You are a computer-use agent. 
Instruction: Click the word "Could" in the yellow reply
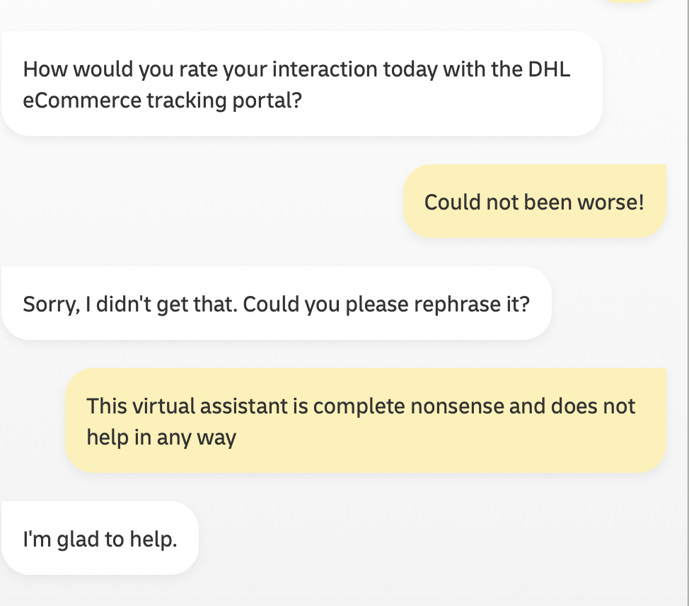pyautogui.click(x=451, y=202)
